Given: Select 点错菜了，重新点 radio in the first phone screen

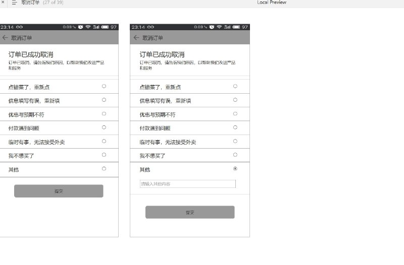Looking at the screenshot, I should coord(104,86).
